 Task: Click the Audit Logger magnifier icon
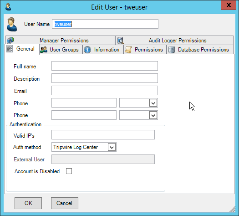click(x=121, y=41)
